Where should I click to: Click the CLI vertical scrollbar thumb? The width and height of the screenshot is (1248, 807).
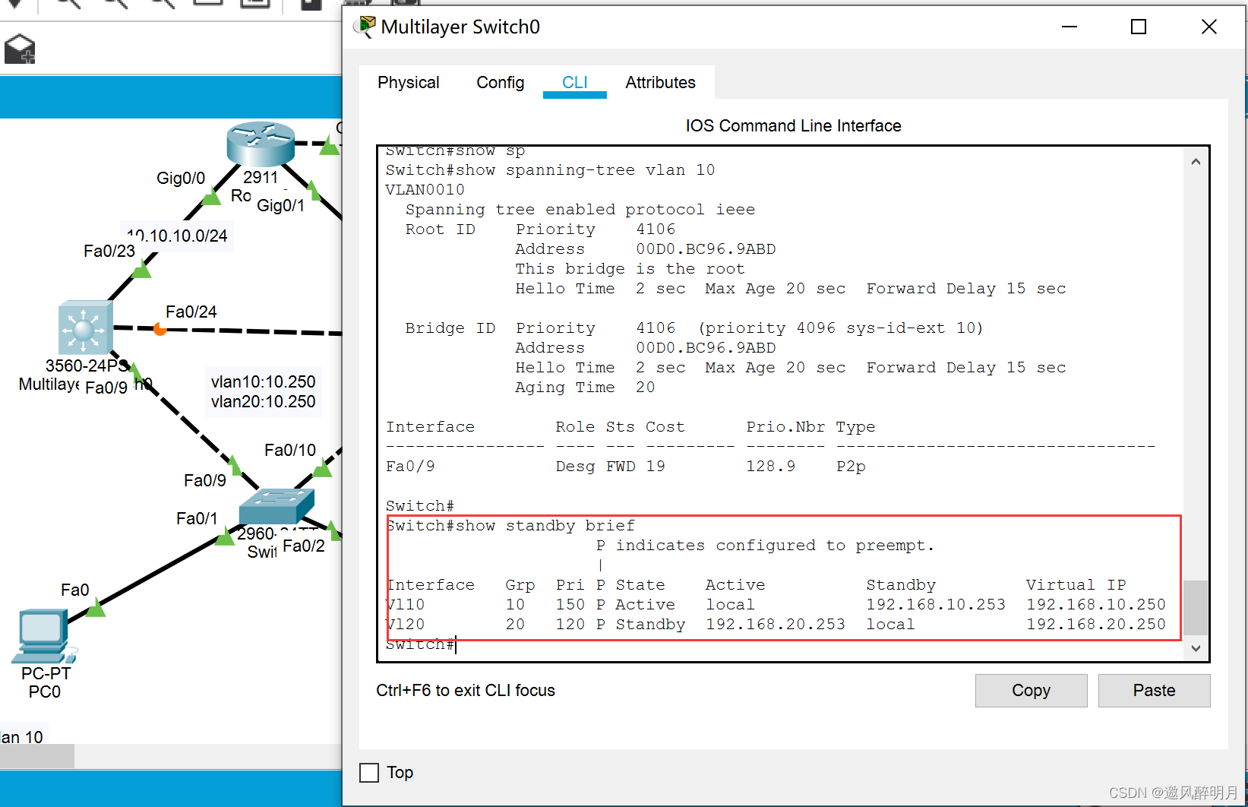click(x=1196, y=607)
